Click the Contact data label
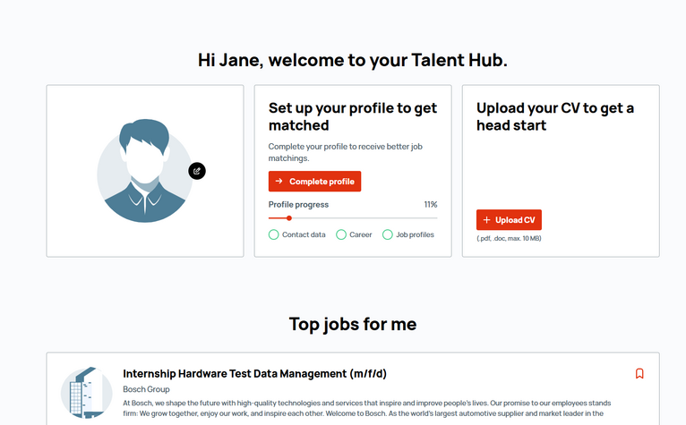Image resolution: width=686 pixels, height=425 pixels. [x=304, y=234]
